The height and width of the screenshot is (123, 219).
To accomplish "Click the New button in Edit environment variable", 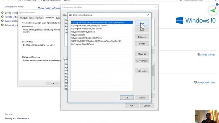I will (142, 23).
